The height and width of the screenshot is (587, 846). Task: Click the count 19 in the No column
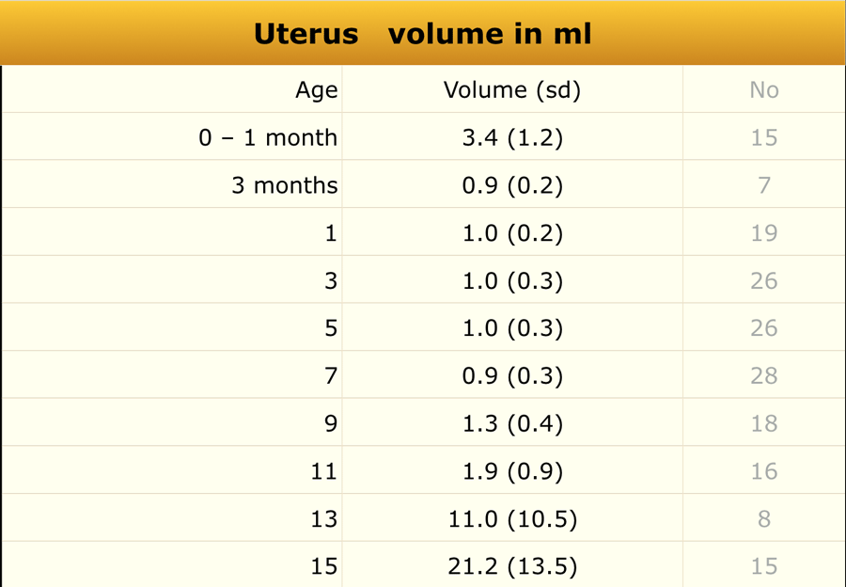(763, 233)
